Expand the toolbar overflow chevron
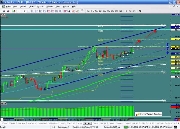The width and height of the screenshot is (180, 129). 82,11
